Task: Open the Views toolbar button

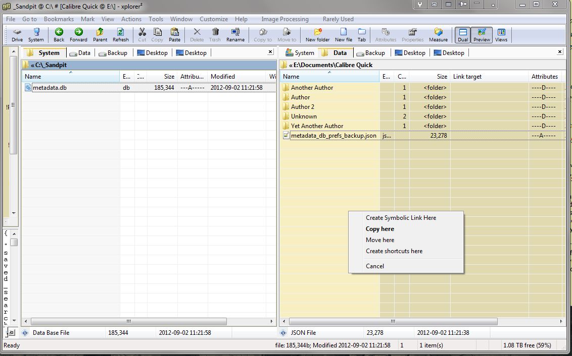Action: click(501, 35)
